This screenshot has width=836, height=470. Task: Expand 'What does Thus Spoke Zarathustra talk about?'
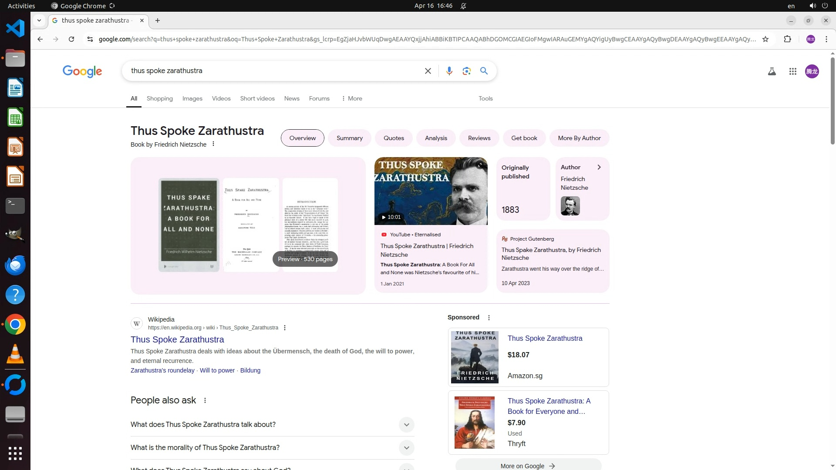coord(406,425)
